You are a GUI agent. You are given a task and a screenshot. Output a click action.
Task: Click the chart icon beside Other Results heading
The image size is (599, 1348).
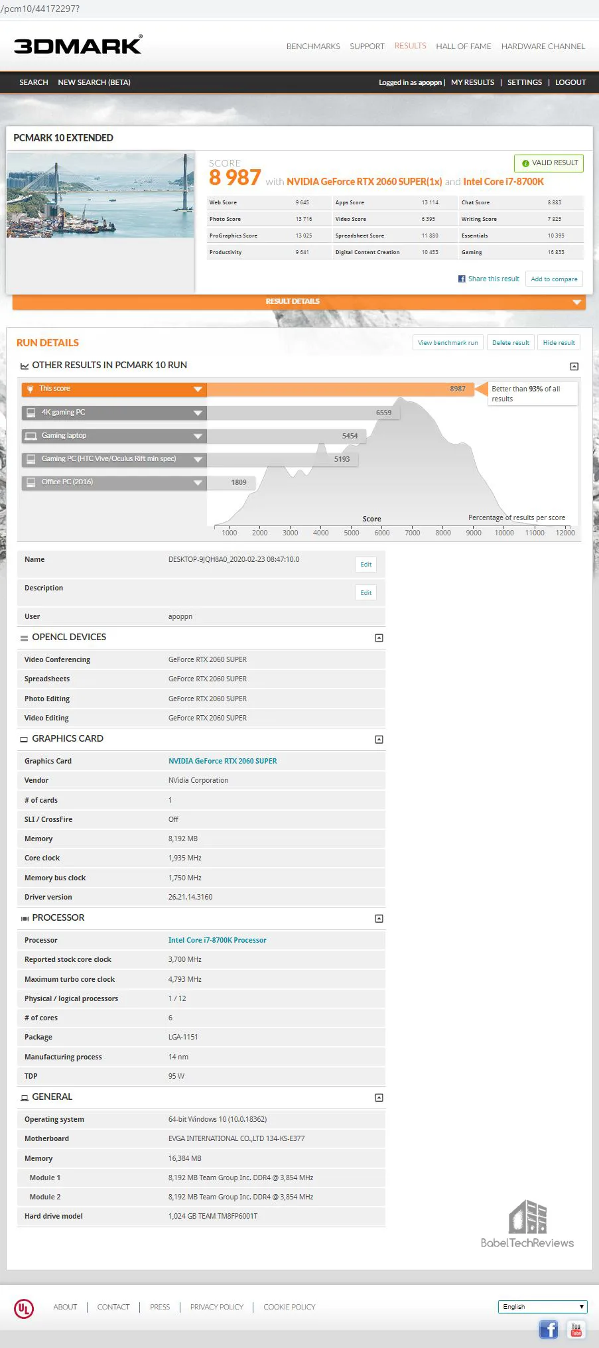[25, 366]
